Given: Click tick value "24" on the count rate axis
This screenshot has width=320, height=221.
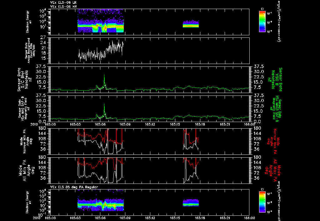Looking at the screenshot, I should pos(43,43).
